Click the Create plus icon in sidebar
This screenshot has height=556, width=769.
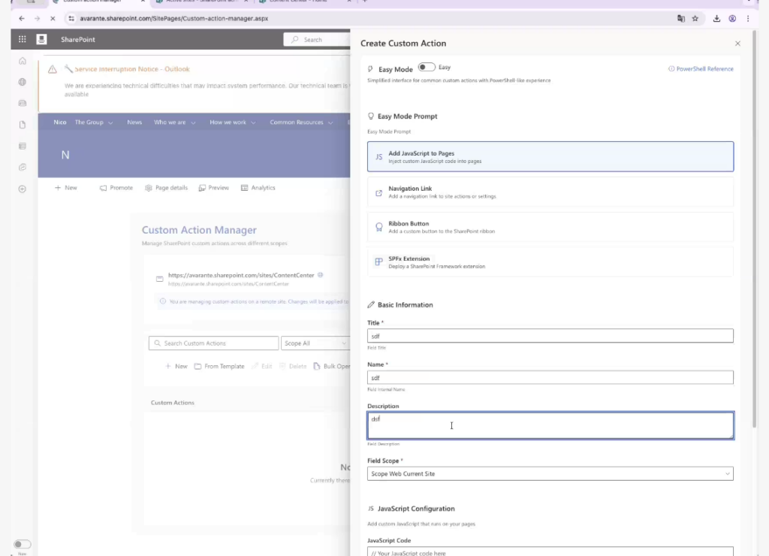coord(23,189)
